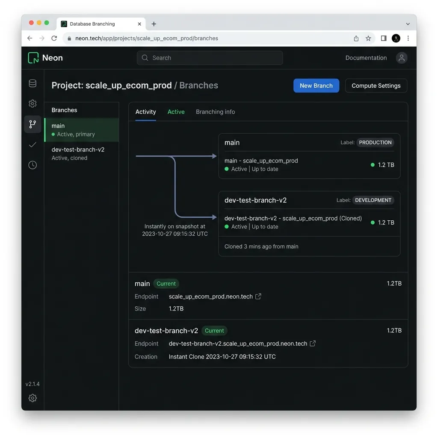Viewport: 438px width, 438px height.
Task: Open the Documentation link
Action: pos(366,58)
